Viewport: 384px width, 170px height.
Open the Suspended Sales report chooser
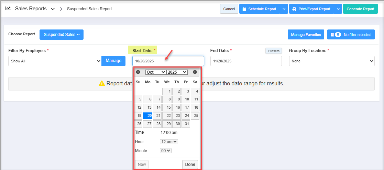click(62, 34)
